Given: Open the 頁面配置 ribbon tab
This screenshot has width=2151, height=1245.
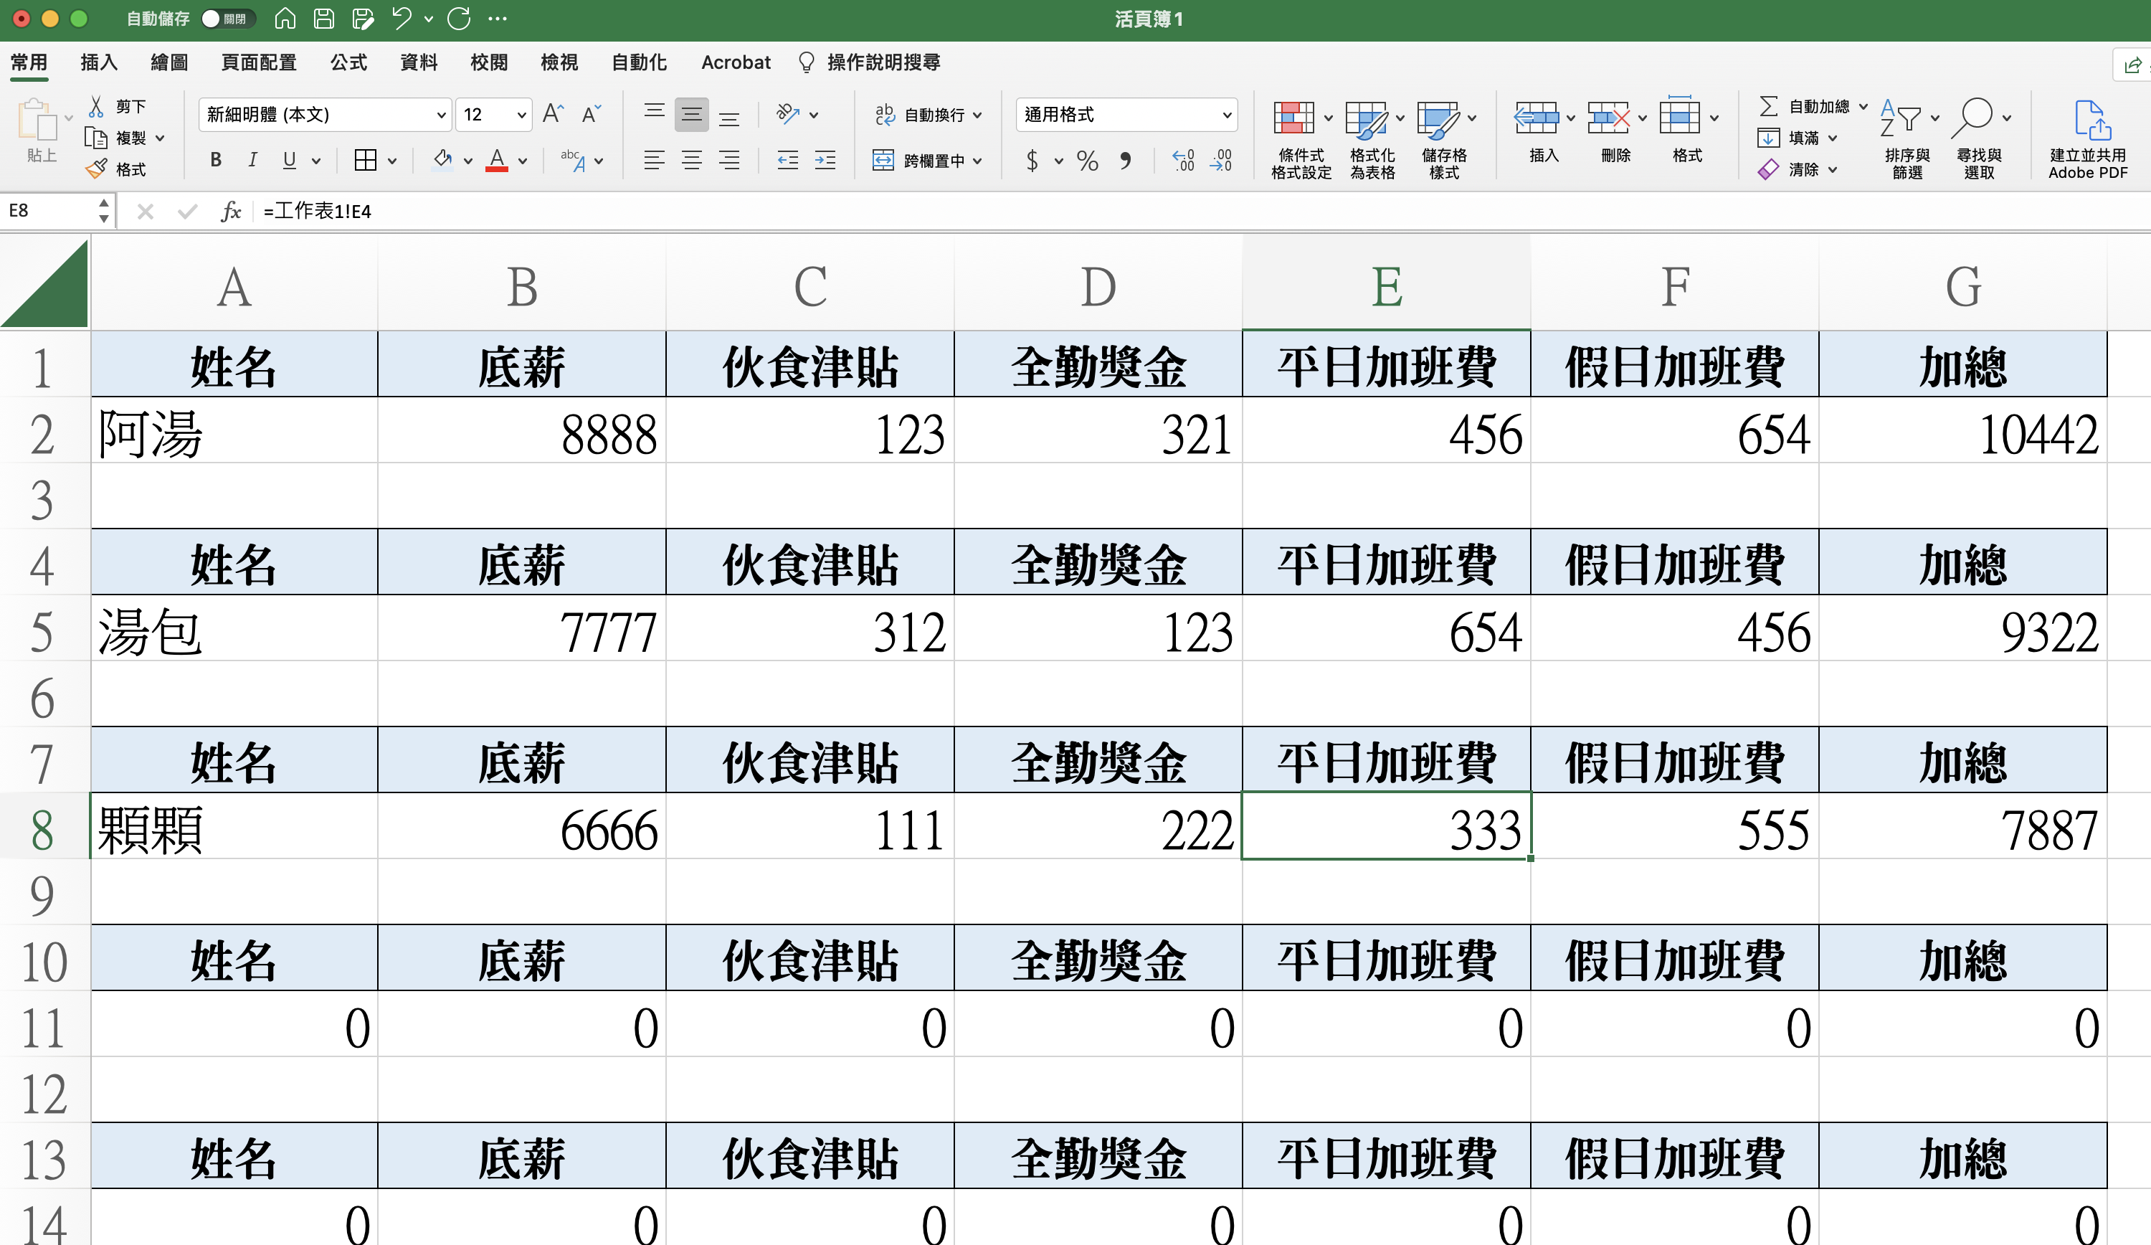Looking at the screenshot, I should 259,62.
